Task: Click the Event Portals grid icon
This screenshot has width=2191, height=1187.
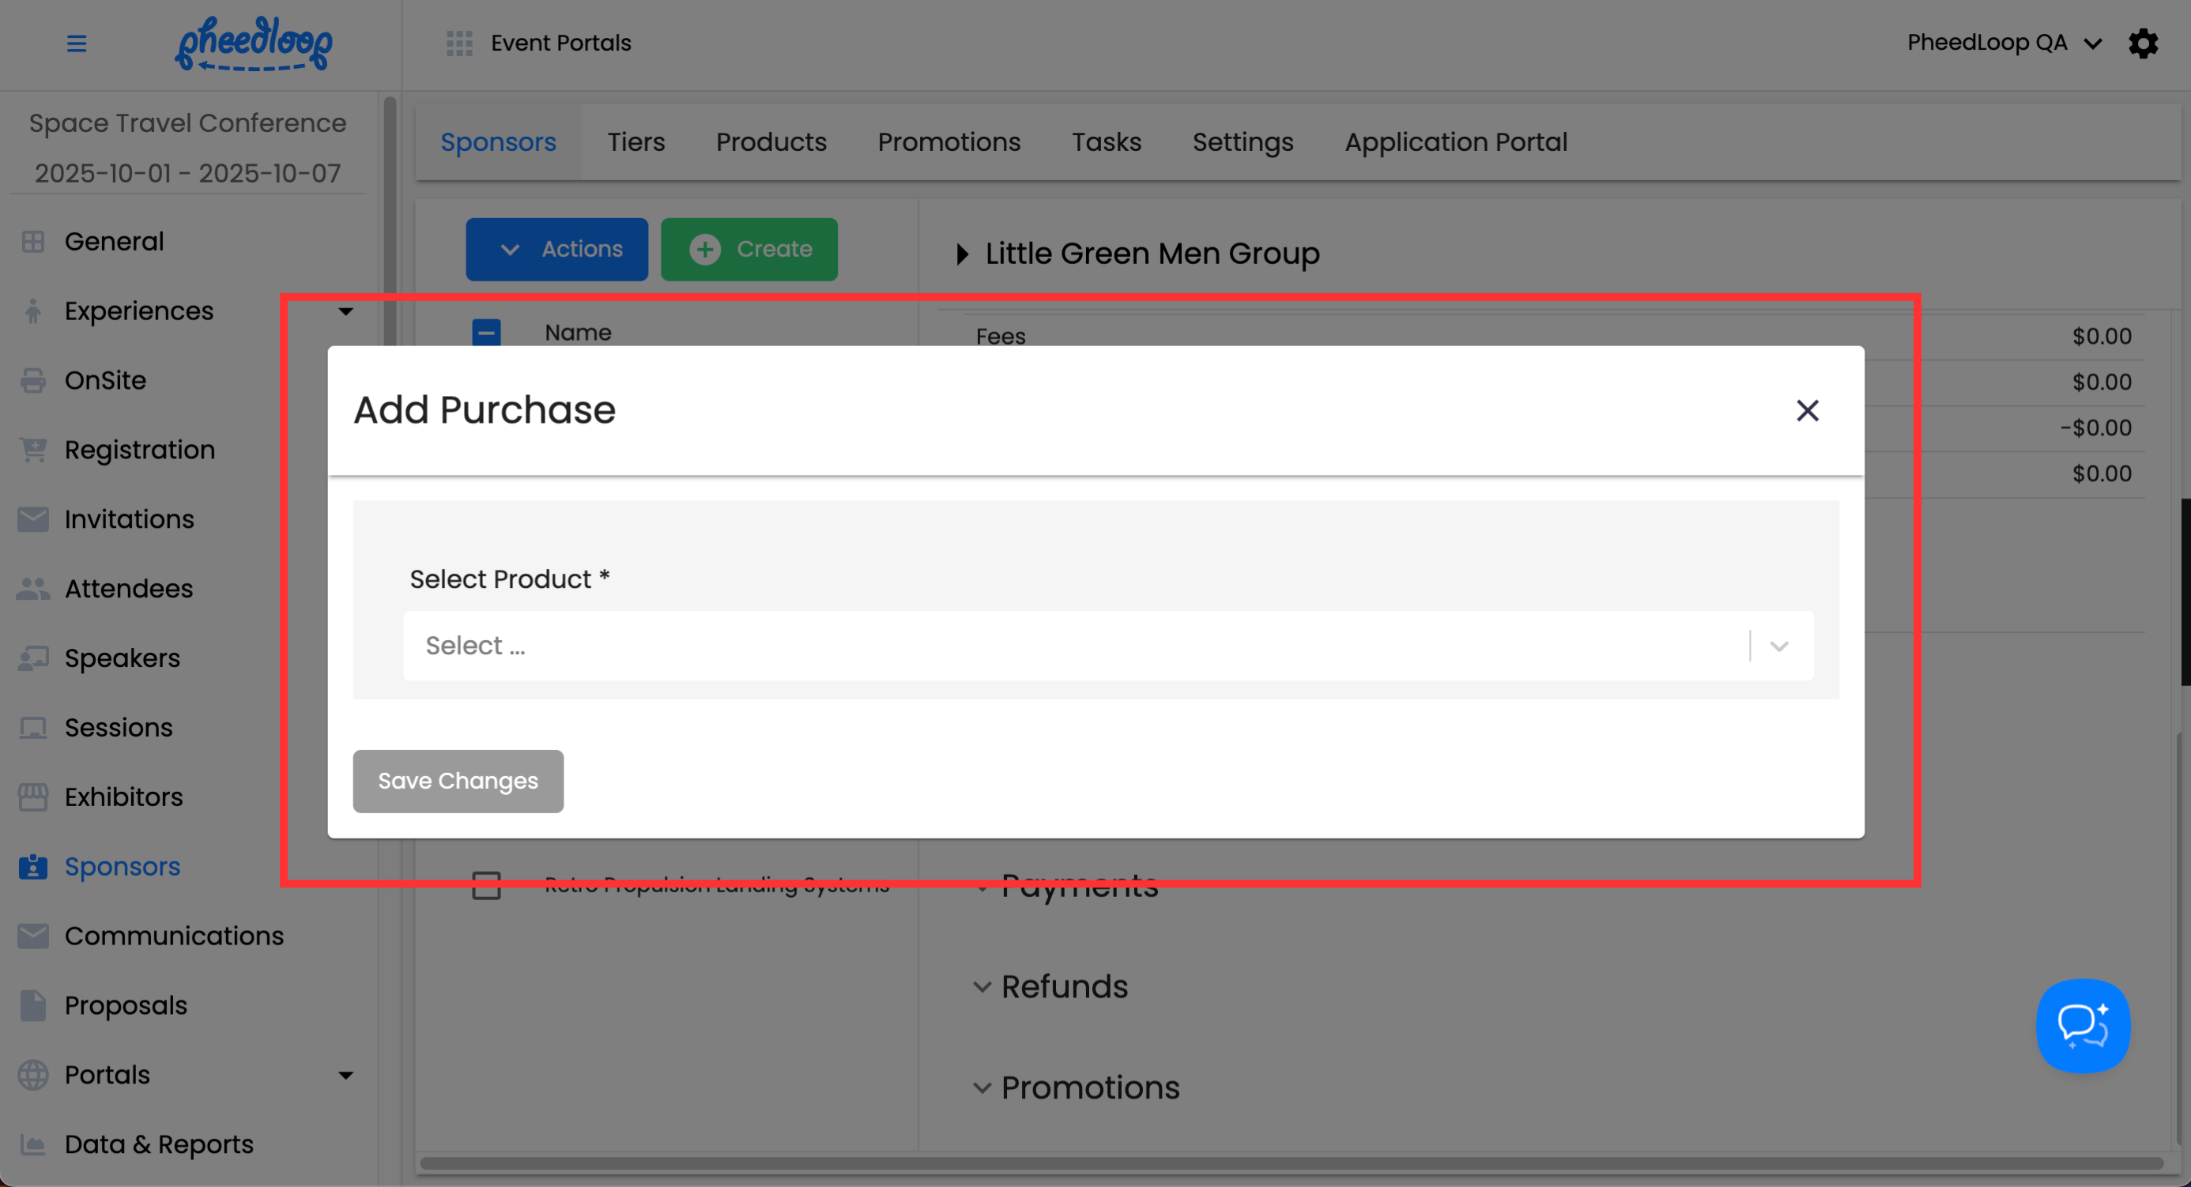Action: 459,43
